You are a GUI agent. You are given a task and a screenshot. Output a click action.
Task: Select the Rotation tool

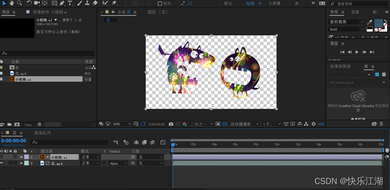(29, 3)
